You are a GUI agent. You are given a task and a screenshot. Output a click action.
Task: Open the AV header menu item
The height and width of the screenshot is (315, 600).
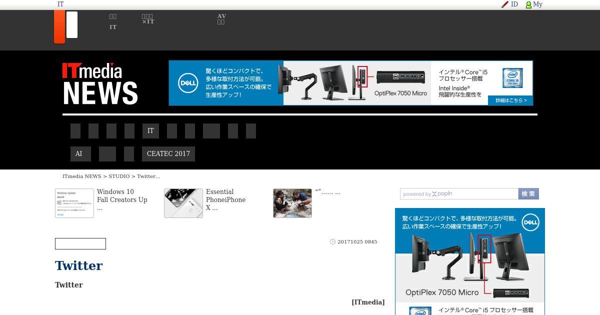point(221,19)
